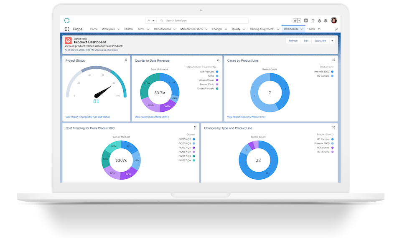Click the Ace Products legend swatch
The image size is (402, 238).
click(x=217, y=72)
